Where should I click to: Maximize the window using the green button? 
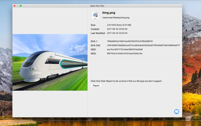[21, 6]
